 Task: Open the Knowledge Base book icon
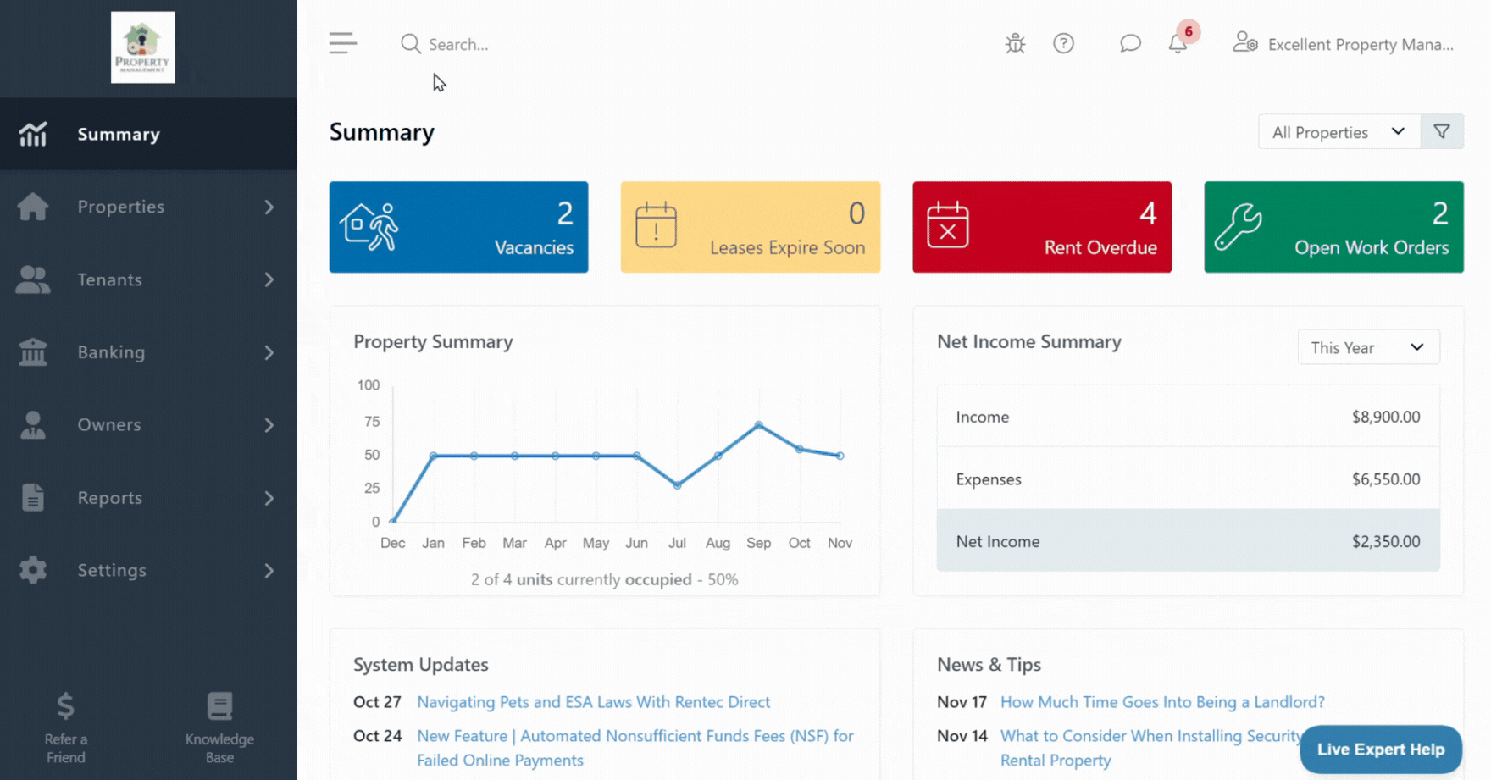[x=219, y=706]
